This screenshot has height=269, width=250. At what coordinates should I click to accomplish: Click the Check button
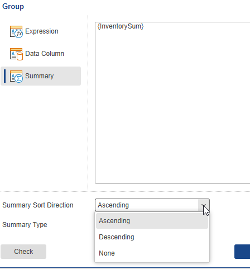pos(23,252)
